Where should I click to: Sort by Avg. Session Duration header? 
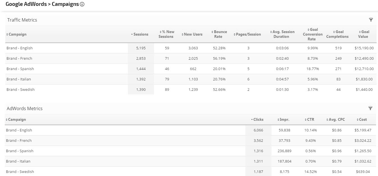point(282,34)
